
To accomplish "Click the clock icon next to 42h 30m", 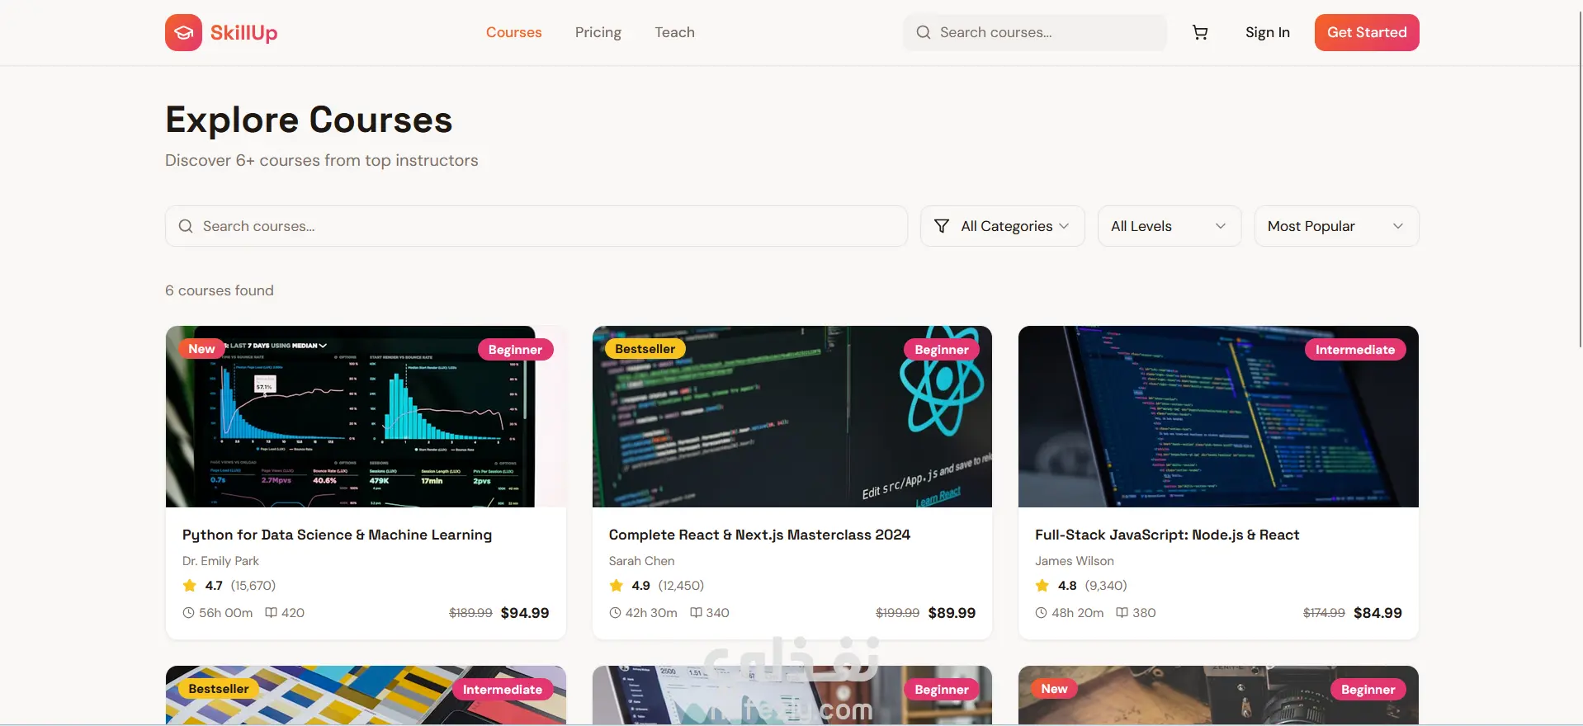I will (x=615, y=613).
